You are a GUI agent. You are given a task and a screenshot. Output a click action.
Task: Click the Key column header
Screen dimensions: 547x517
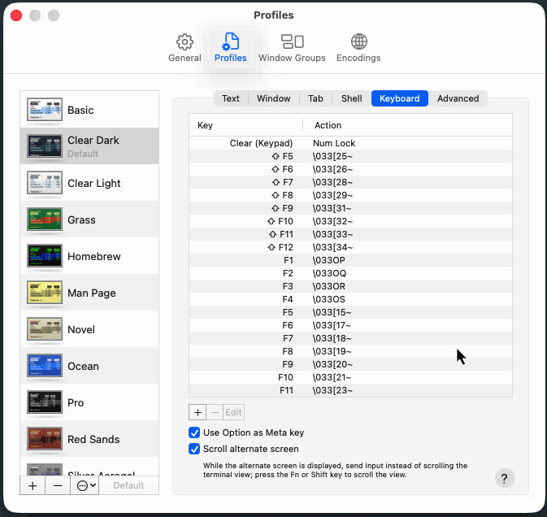click(245, 125)
